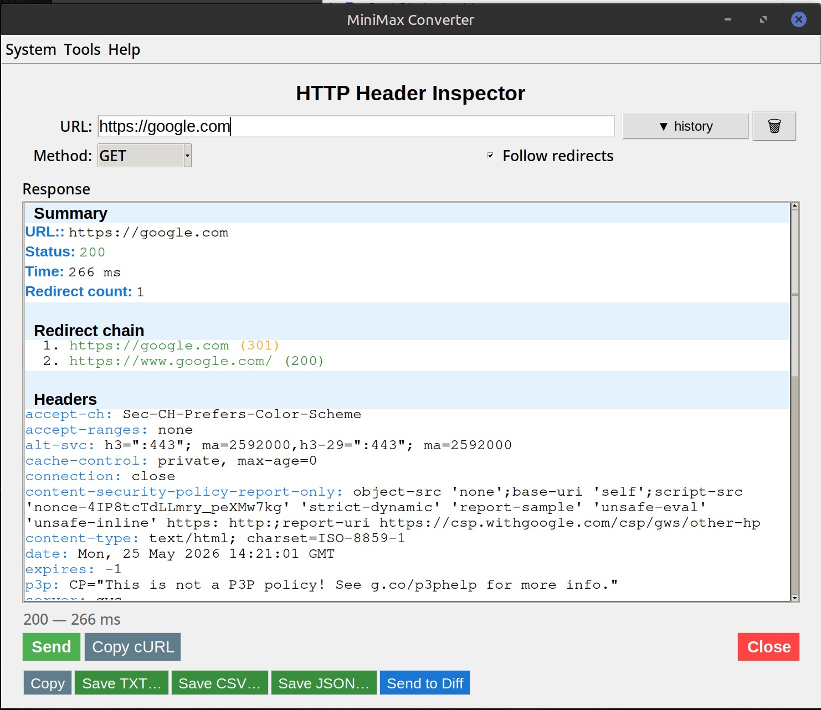Save the response as CSV
The image size is (821, 710).
(220, 683)
